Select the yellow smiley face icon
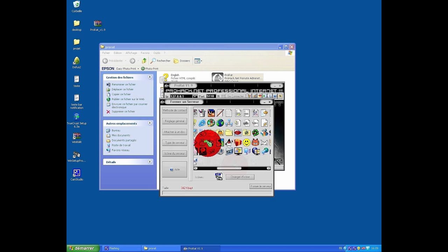Screen dimensions: 448x252 coord(247,142)
